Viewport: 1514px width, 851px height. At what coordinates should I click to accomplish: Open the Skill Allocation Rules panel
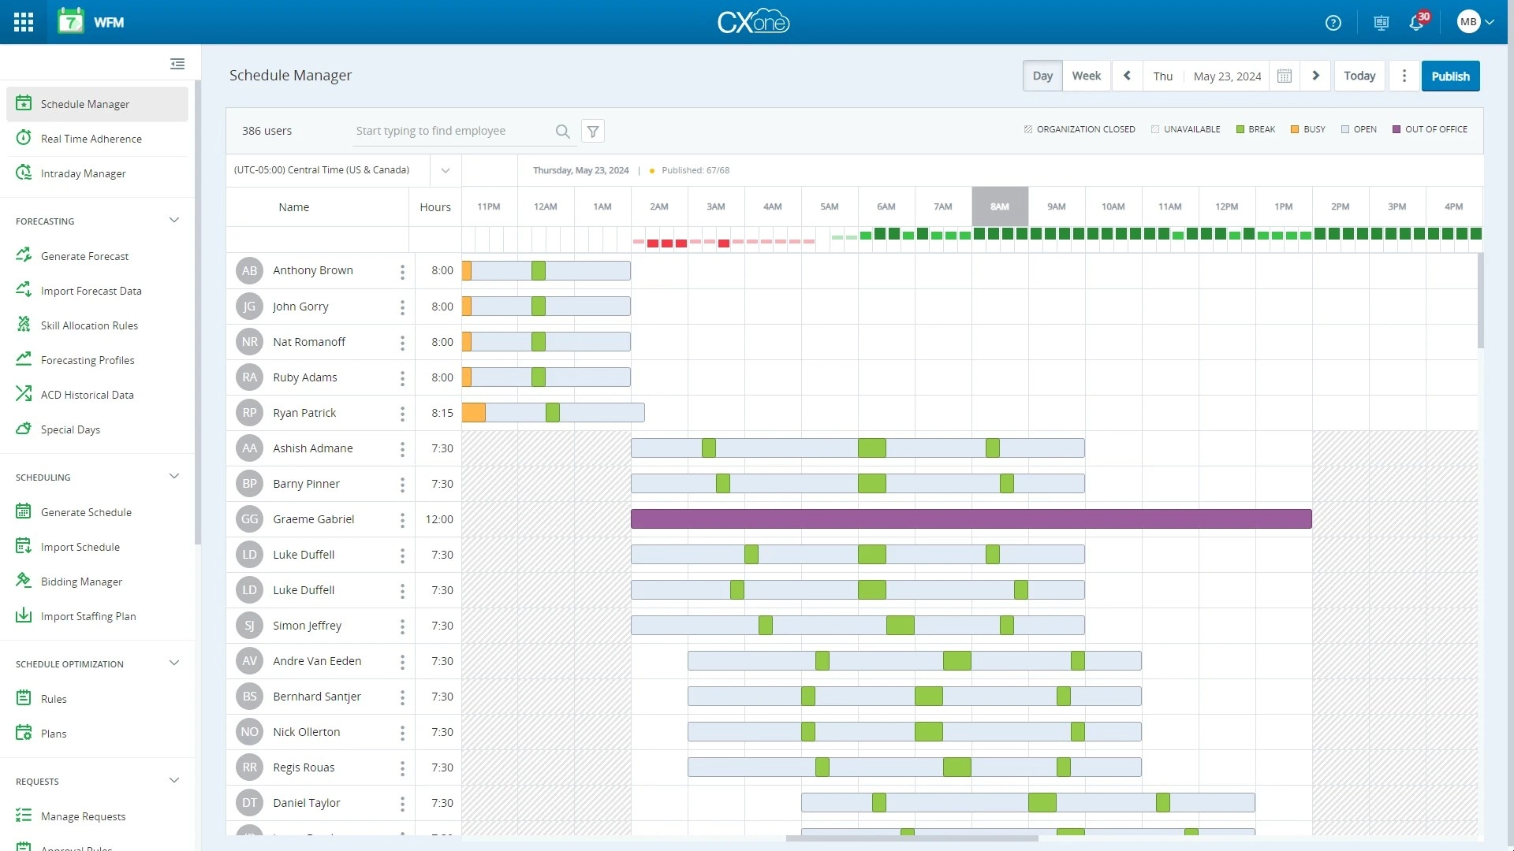click(x=89, y=325)
